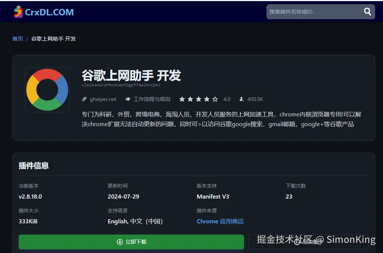The width and height of the screenshot is (383, 253).
Task: Click the 插件来源 label
Action: pyautogui.click(x=206, y=211)
